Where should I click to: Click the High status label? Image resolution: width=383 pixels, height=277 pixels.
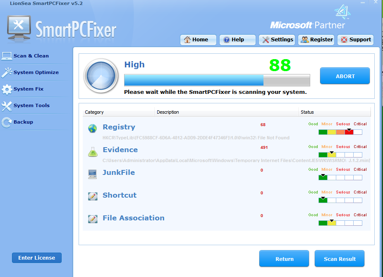coord(134,64)
